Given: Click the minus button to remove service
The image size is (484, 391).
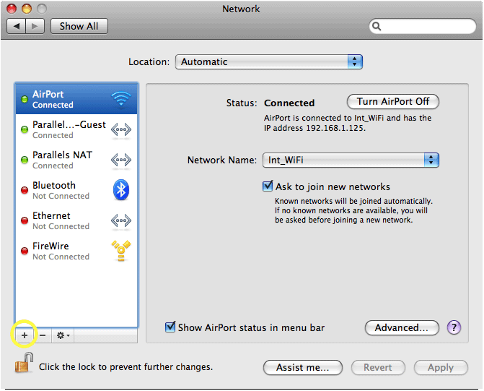Looking at the screenshot, I should click(x=43, y=335).
